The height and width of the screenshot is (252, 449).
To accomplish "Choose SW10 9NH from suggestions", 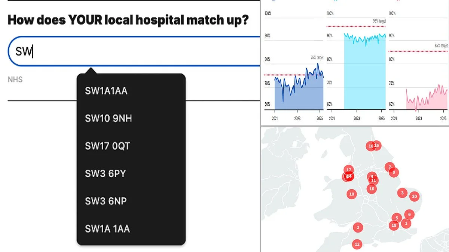I will point(109,118).
